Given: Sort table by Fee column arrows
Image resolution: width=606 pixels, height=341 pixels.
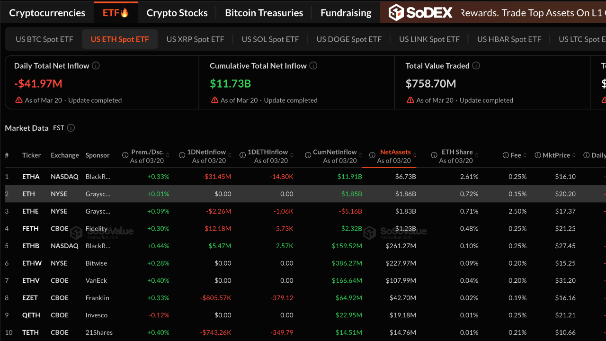Looking at the screenshot, I should 525,155.
